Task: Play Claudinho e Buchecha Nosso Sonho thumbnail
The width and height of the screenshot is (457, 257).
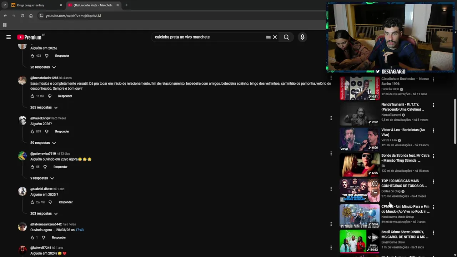Action: (360, 88)
